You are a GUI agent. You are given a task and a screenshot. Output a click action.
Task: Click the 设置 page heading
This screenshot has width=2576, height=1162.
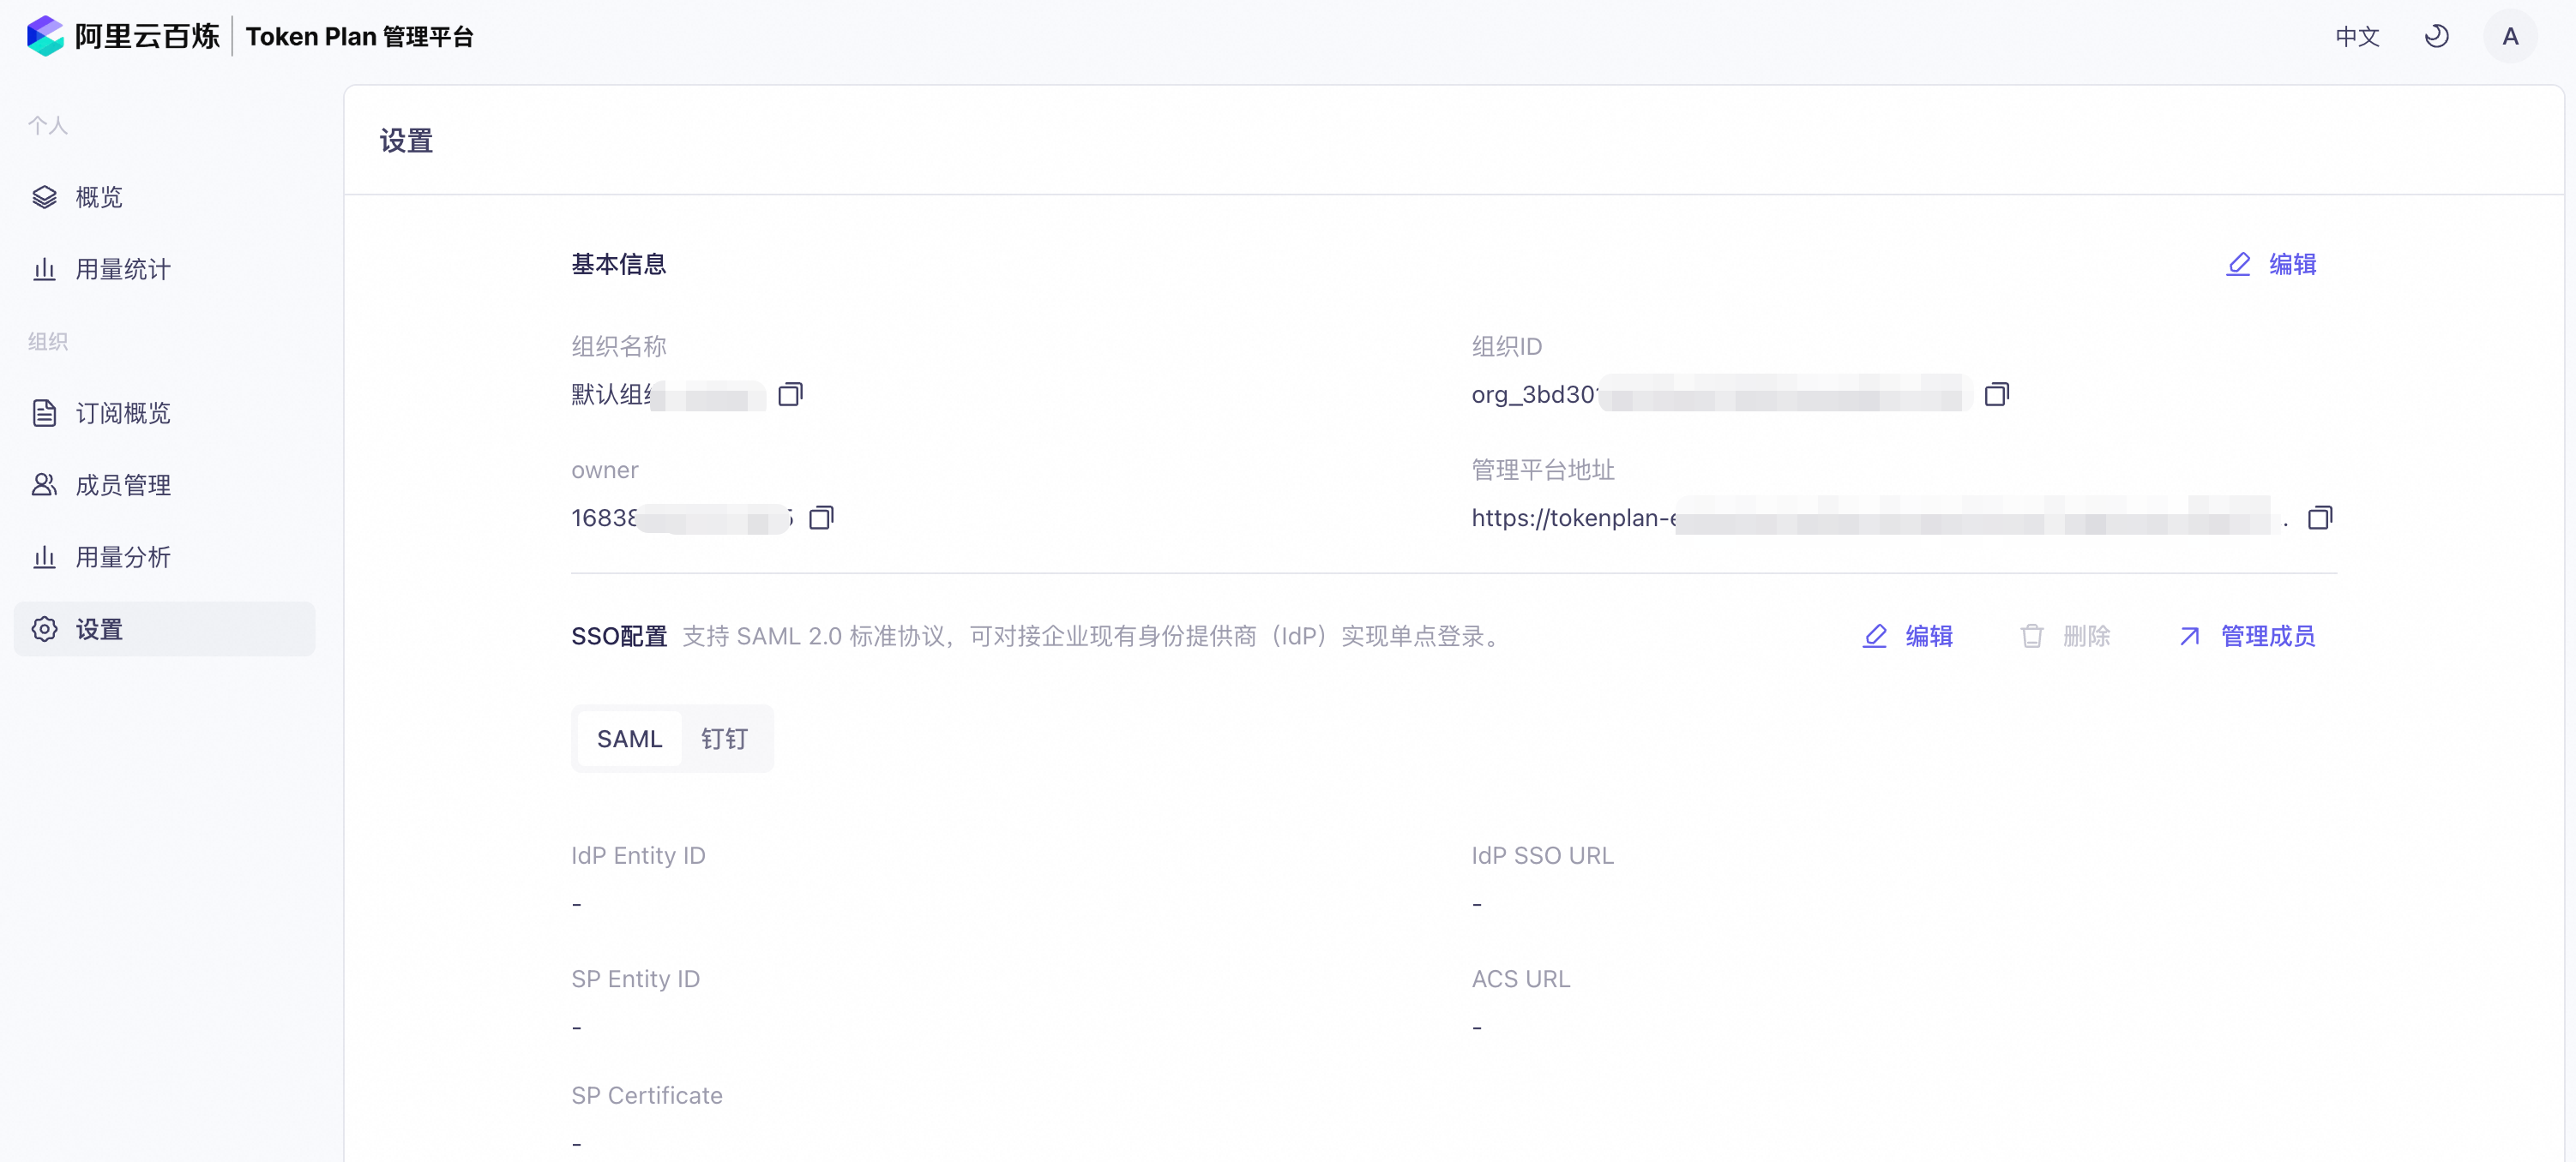(406, 141)
